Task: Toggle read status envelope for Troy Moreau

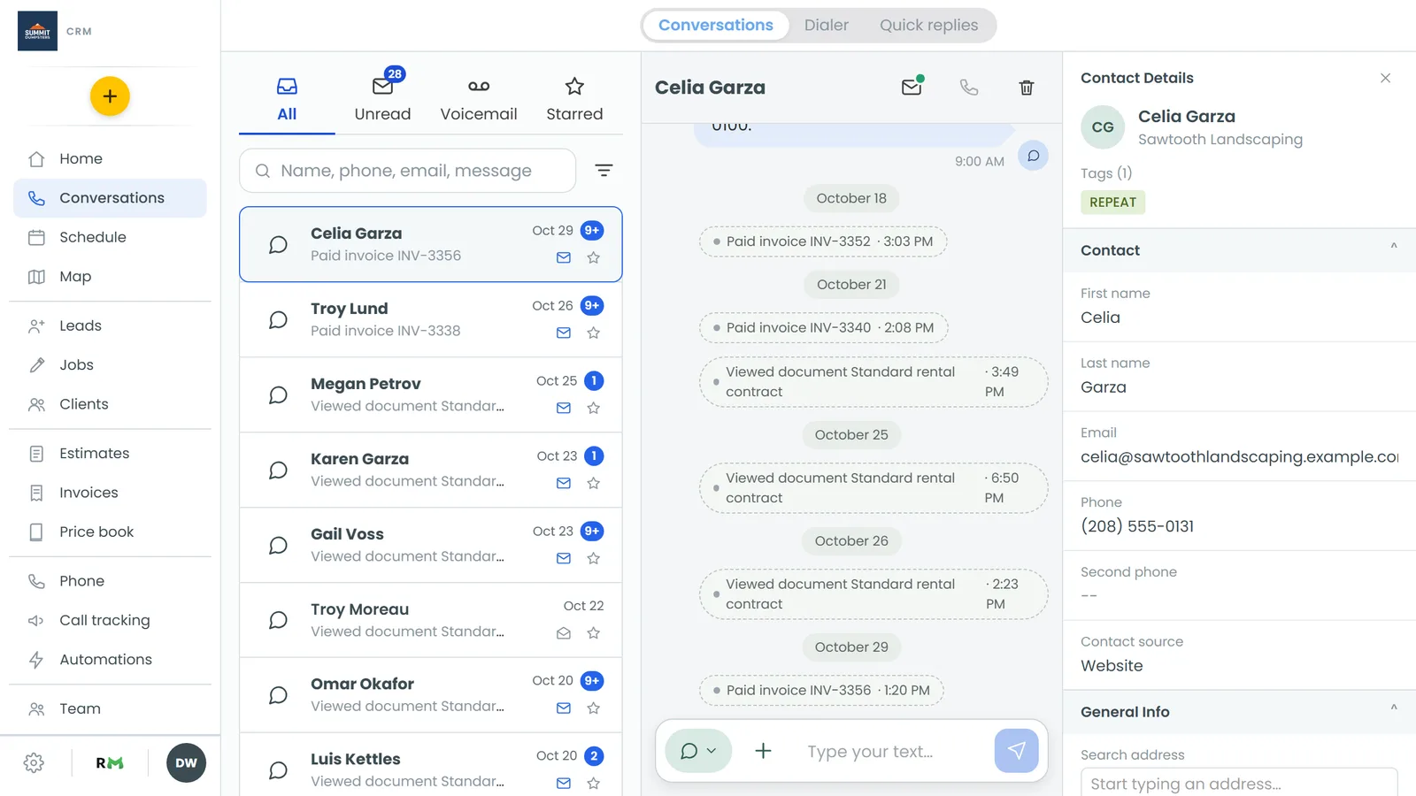Action: (564, 633)
